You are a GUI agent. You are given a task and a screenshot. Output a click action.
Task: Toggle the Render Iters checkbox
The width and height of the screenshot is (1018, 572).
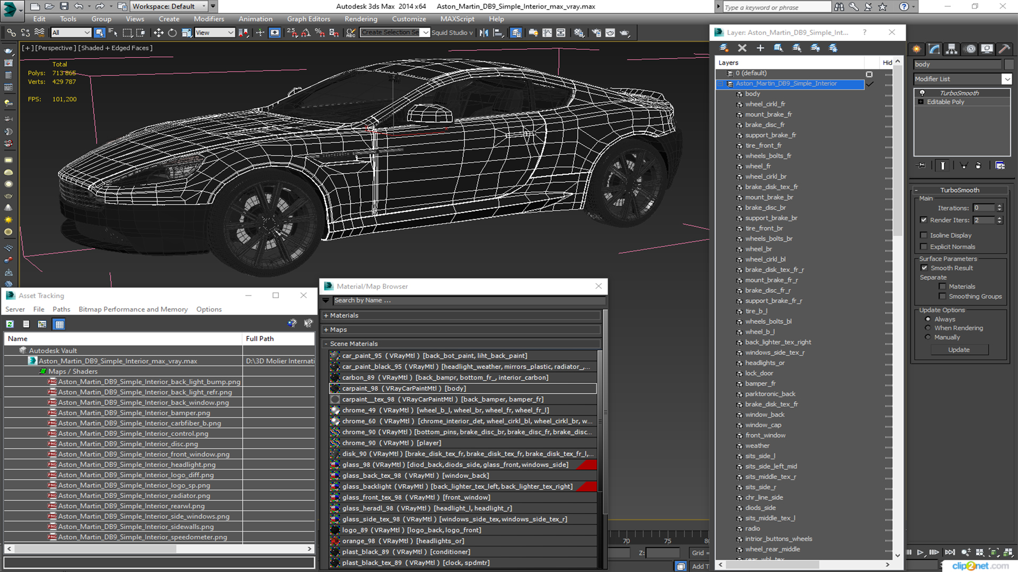pyautogui.click(x=924, y=220)
